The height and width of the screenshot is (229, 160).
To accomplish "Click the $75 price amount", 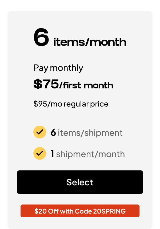I will click(x=46, y=84).
